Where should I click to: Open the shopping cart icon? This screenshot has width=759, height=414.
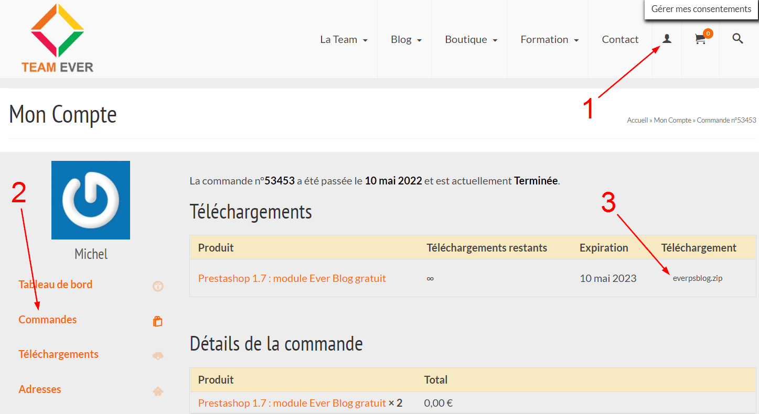(700, 39)
